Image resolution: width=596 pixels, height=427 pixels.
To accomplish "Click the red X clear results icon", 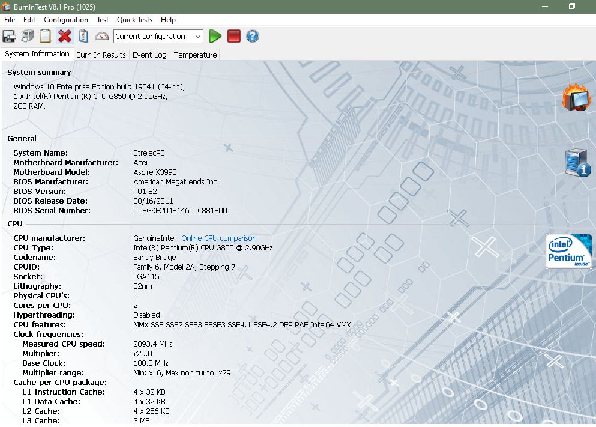I will click(x=65, y=37).
